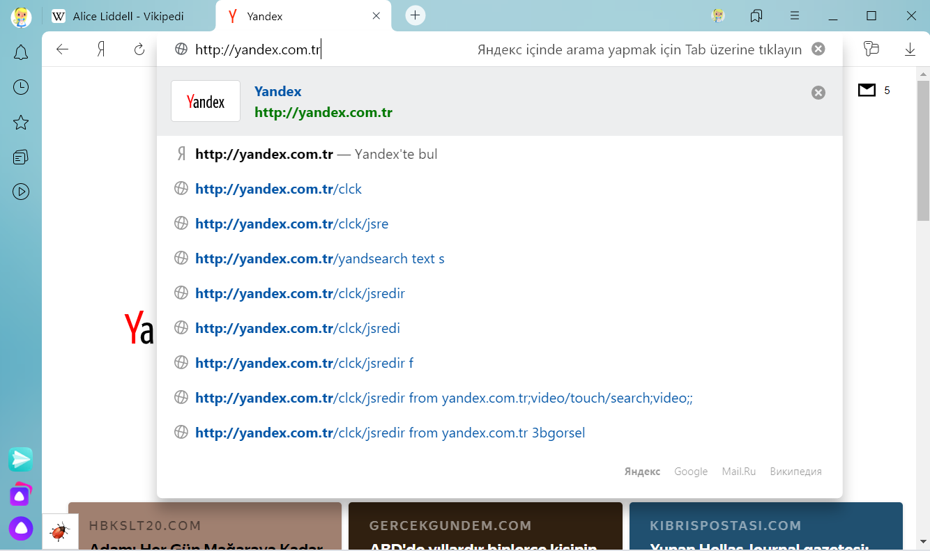This screenshot has height=551, width=930.
Task: Open Favorites star icon in the sidebar
Action: (x=21, y=123)
